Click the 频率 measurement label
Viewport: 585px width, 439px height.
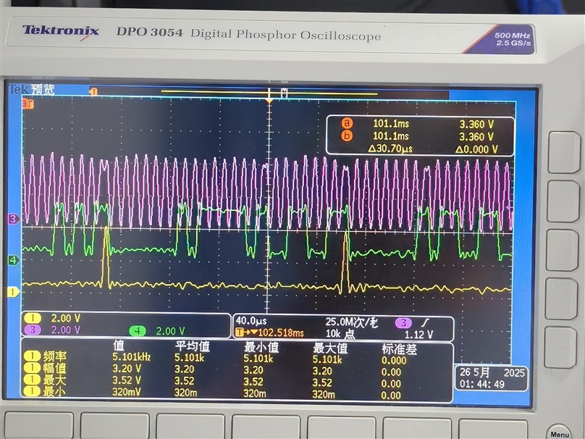coord(55,356)
